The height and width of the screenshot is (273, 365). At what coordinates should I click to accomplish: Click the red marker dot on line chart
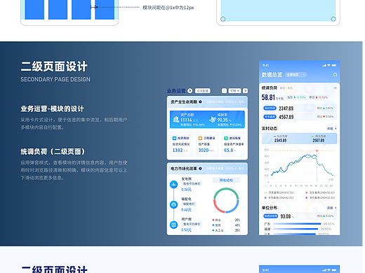click(x=317, y=150)
